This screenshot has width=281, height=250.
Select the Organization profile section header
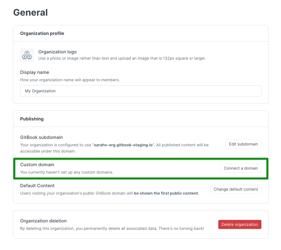click(x=42, y=33)
